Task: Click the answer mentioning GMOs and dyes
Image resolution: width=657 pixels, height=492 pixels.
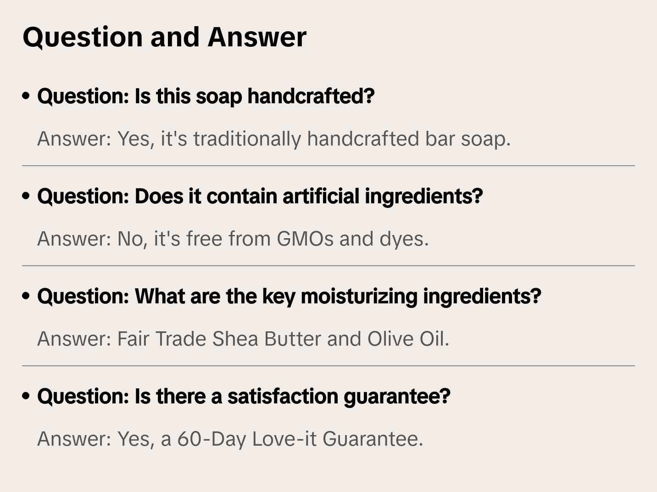Action: coord(233,239)
